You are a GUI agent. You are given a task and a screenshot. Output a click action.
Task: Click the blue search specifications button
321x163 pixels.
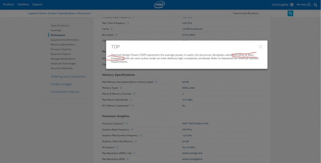tap(290, 13)
